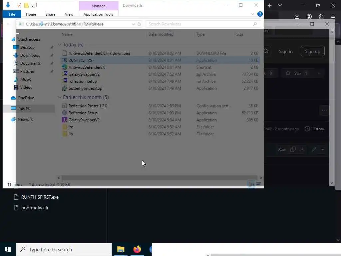
Task: Switch to Large icons view layout icon
Action: (x=258, y=184)
